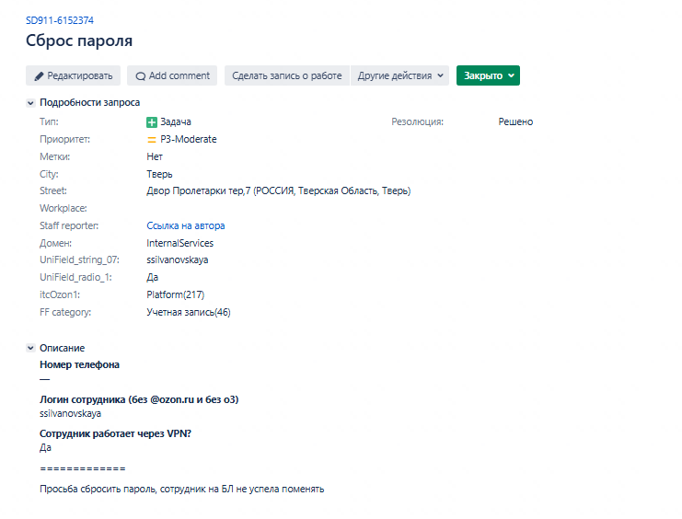682x519 pixels.
Task: Click the speech bubble icon on Add comment
Action: [x=141, y=76]
